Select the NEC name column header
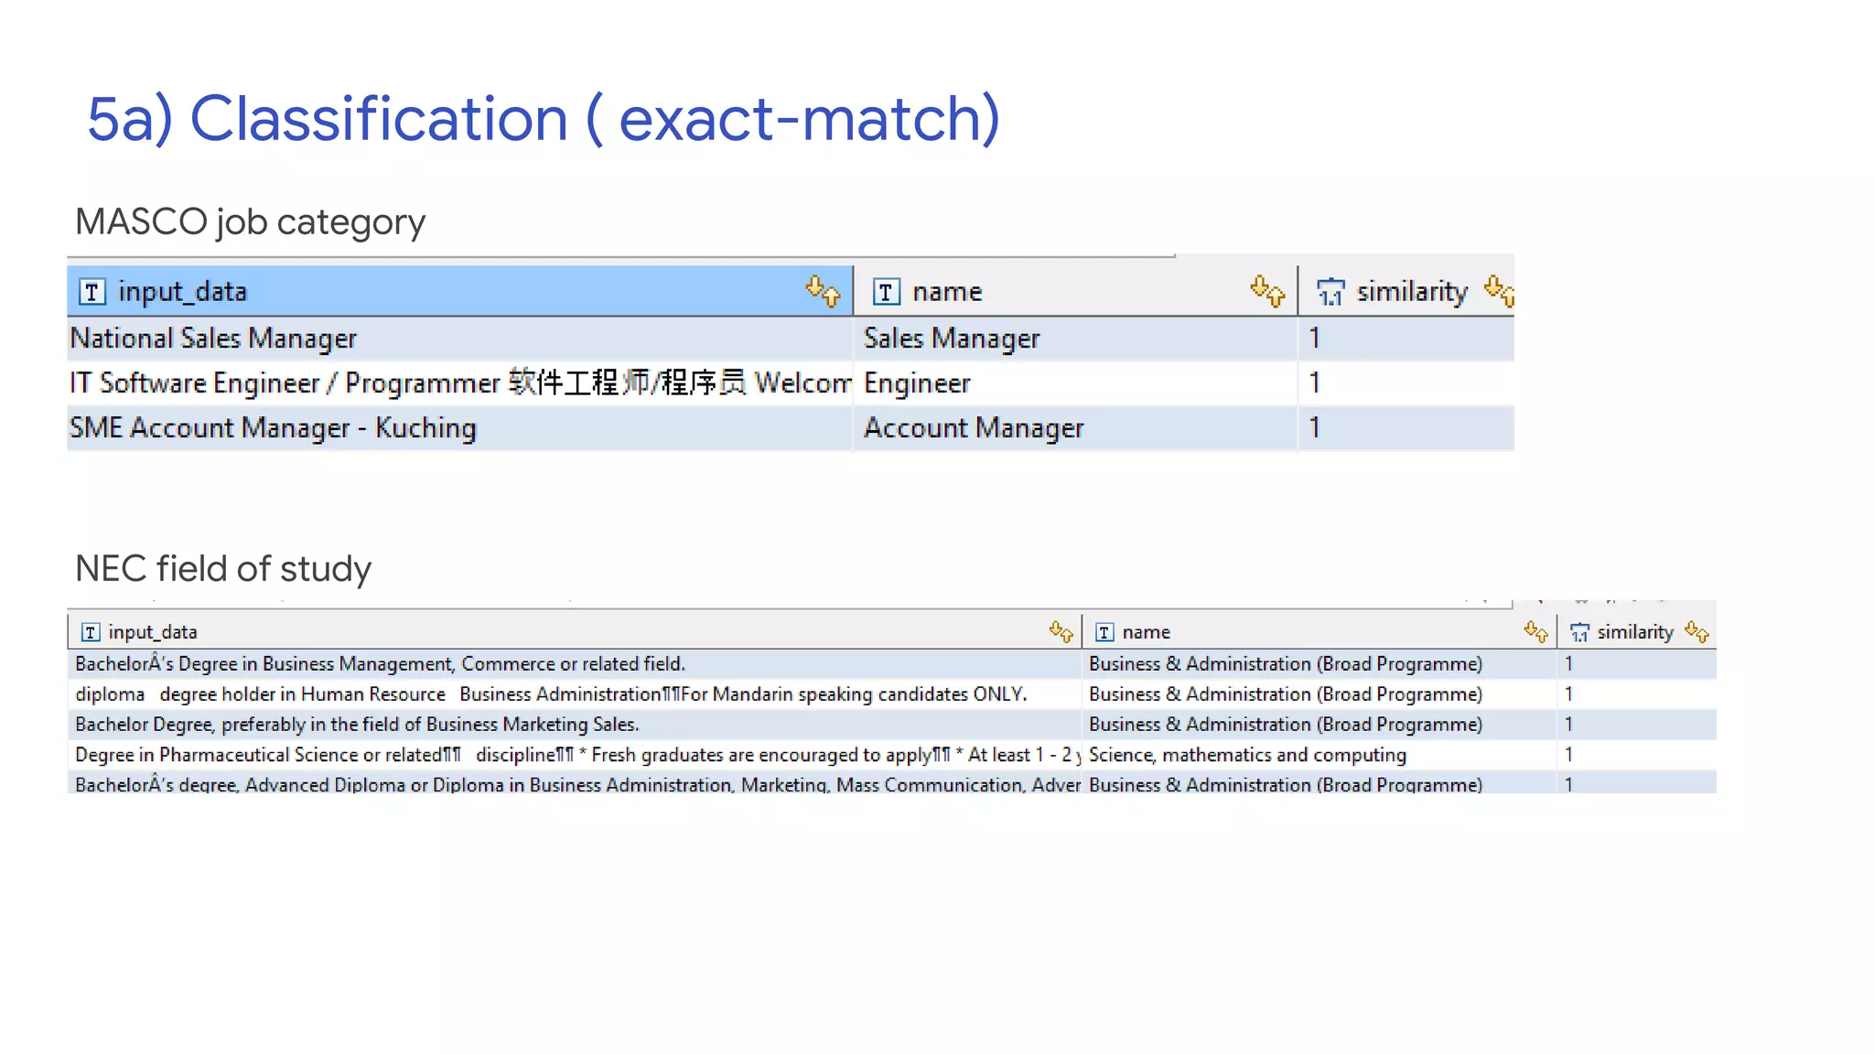The width and height of the screenshot is (1874, 1054). pyautogui.click(x=1319, y=631)
